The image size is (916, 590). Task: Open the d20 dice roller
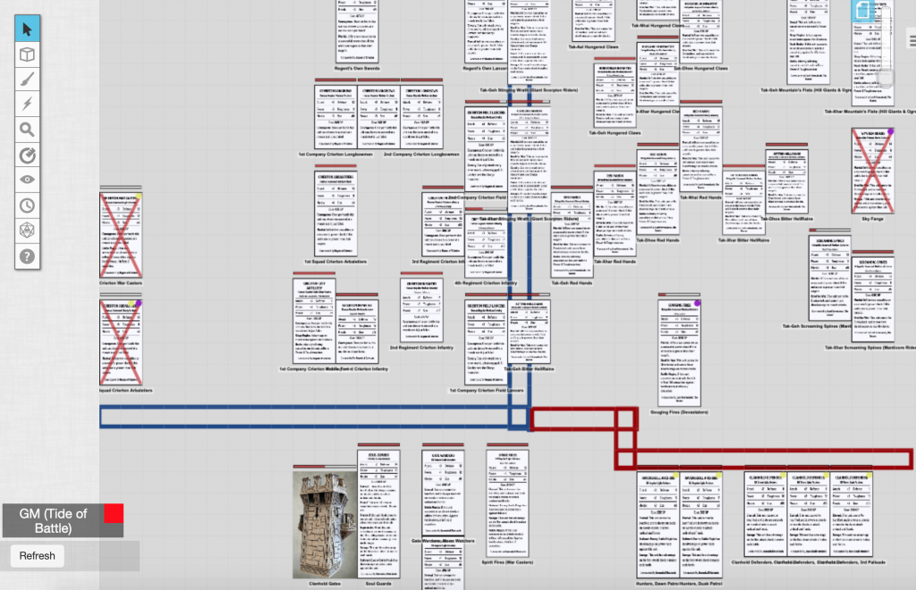(x=27, y=231)
